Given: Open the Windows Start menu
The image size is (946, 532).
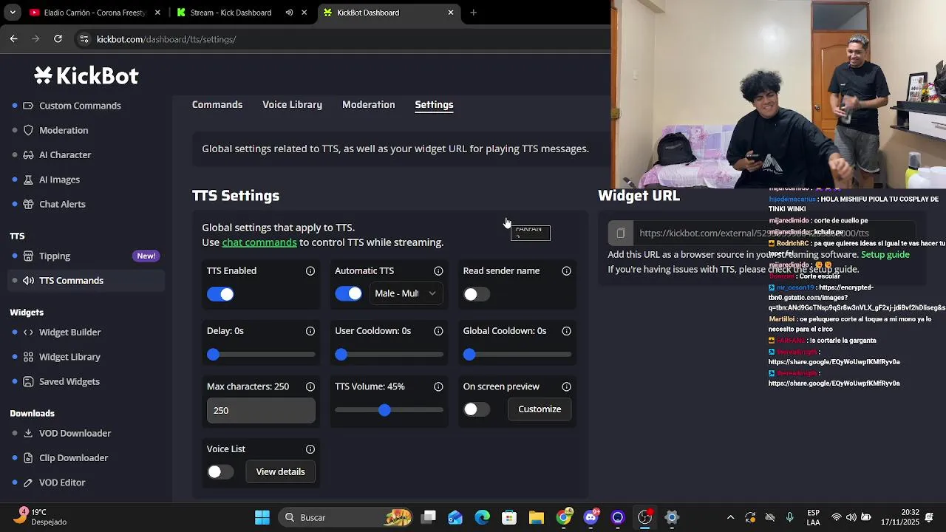Looking at the screenshot, I should point(262,517).
